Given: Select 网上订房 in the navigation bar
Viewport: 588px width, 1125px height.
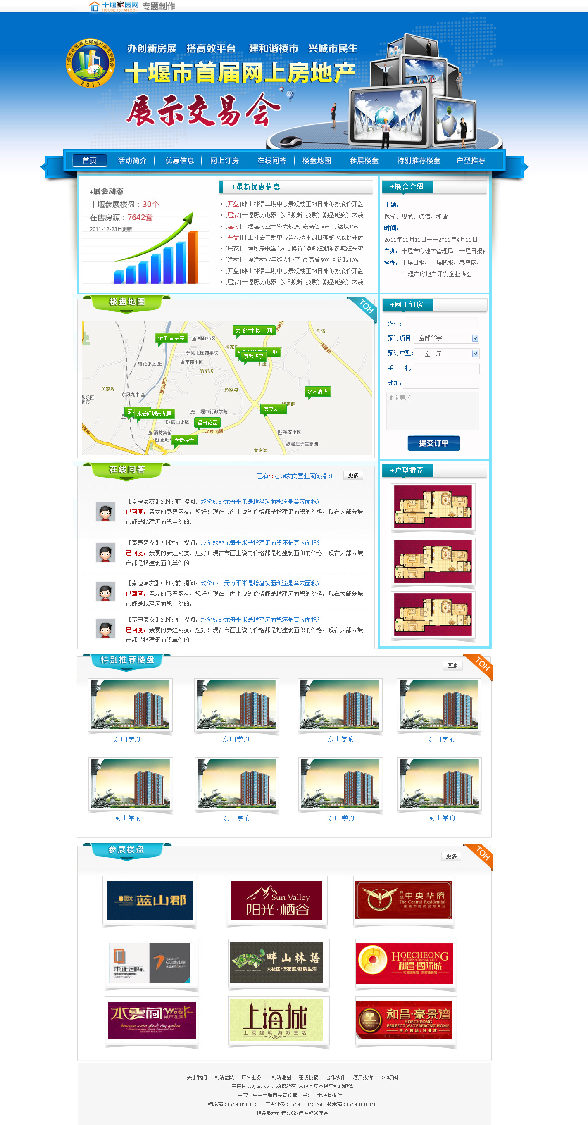Looking at the screenshot, I should coord(224,160).
